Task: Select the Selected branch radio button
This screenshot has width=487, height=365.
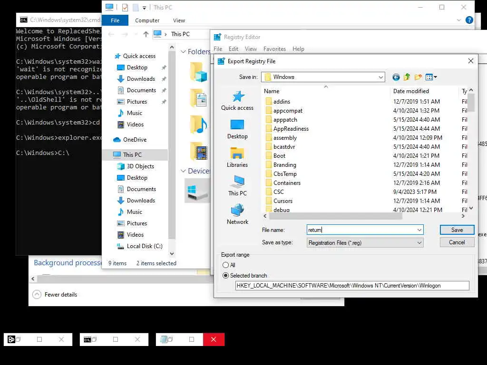Action: 225,276
